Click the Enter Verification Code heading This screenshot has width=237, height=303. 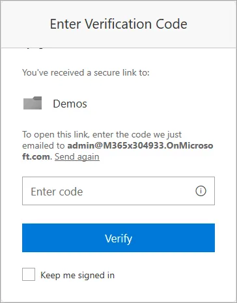pos(118,24)
